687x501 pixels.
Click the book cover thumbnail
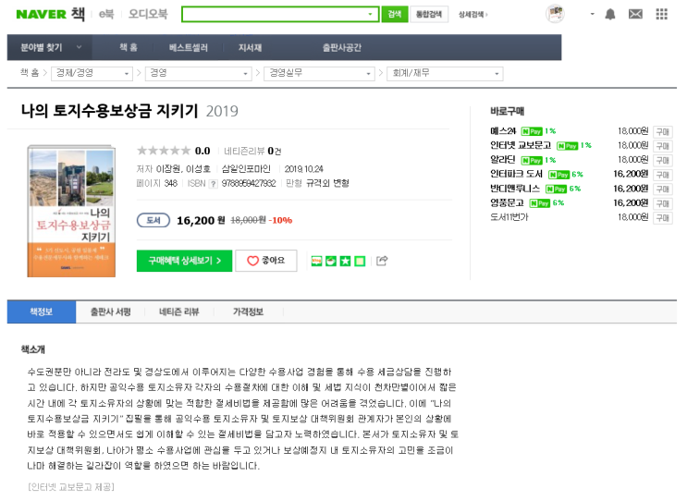(71, 211)
